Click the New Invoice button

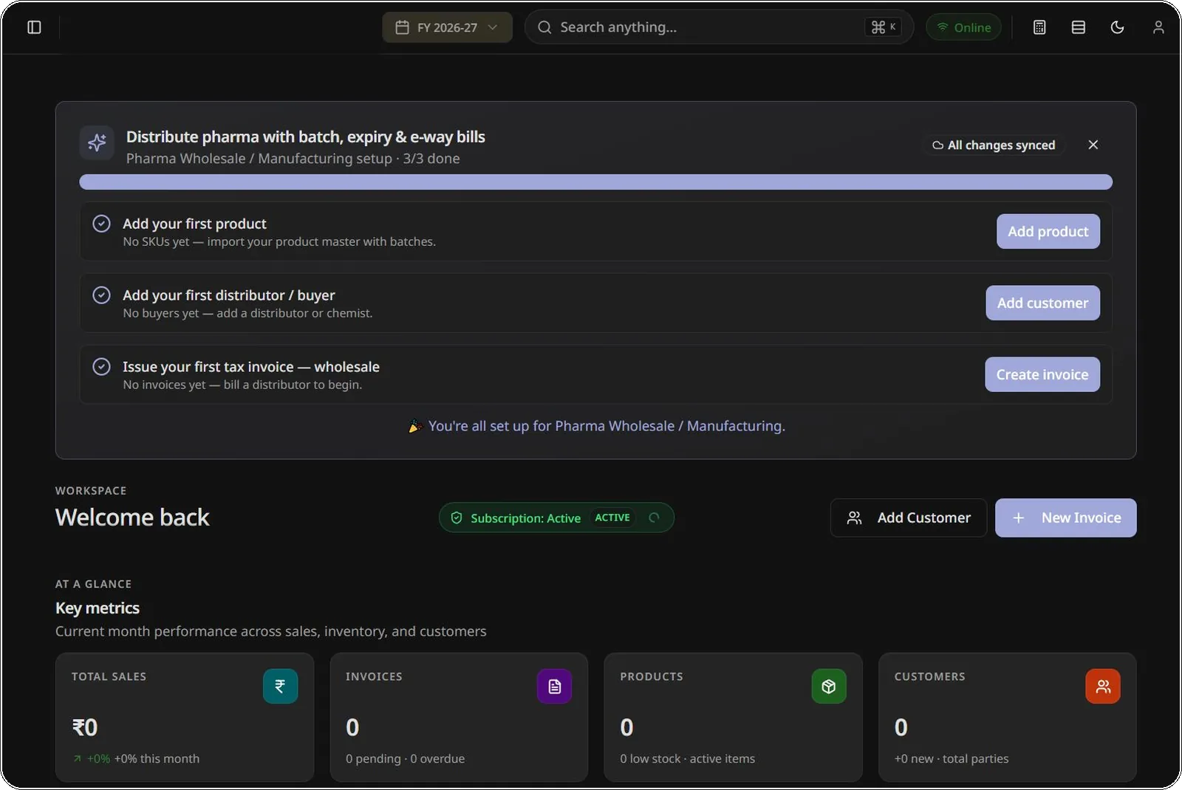(1065, 518)
